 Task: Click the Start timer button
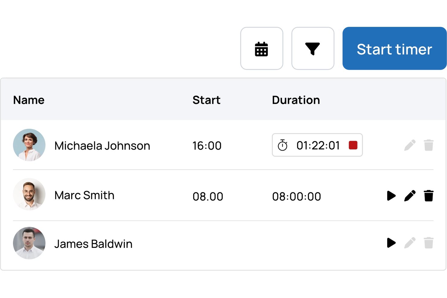(394, 48)
